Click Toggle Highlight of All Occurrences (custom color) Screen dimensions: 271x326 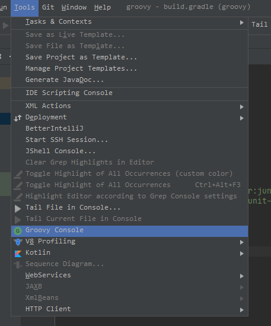coord(130,173)
